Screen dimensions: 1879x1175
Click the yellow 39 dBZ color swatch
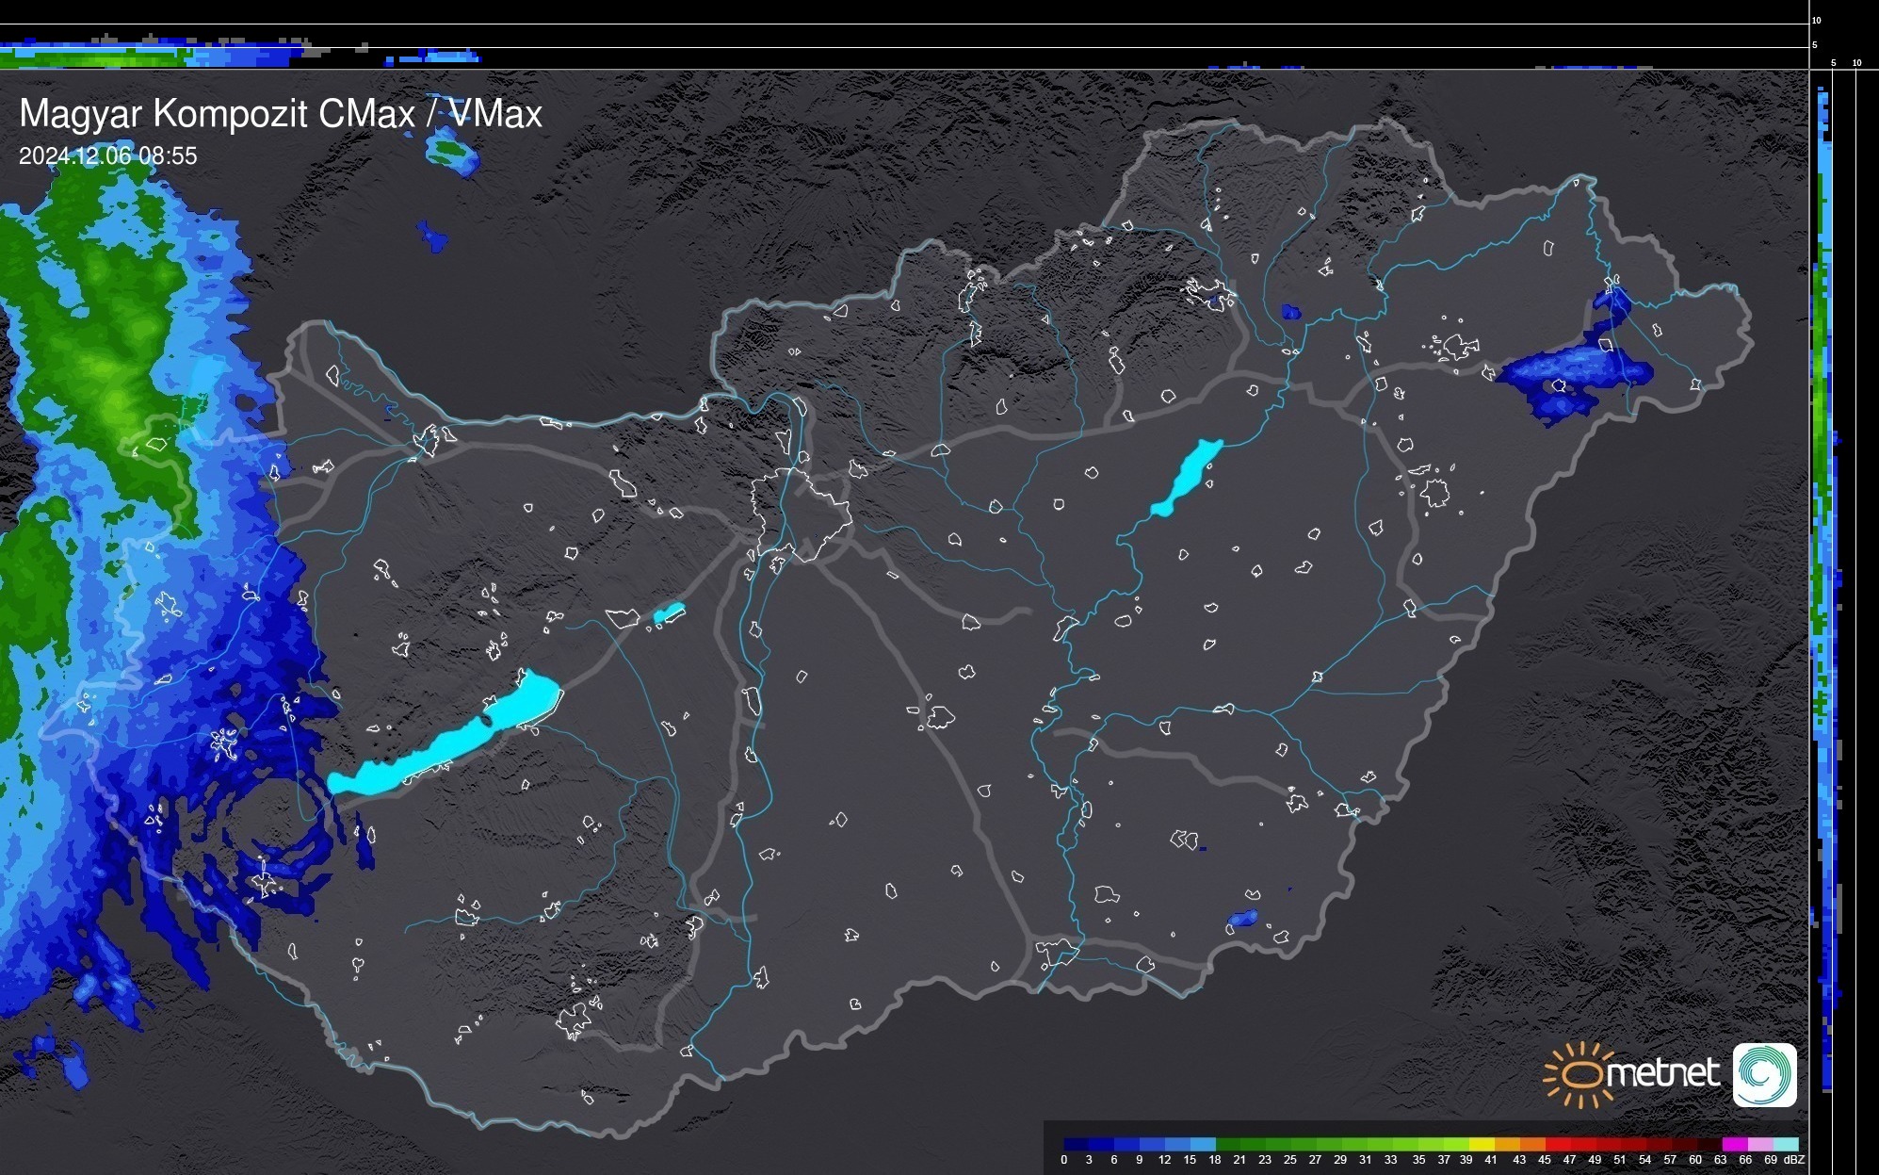[x=1481, y=1145]
